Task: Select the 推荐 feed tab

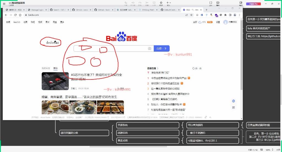Action: click(x=55, y=68)
